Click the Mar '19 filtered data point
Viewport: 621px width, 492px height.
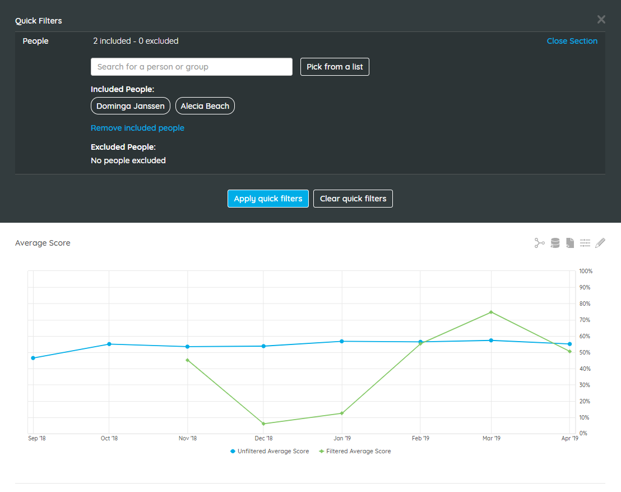[491, 312]
